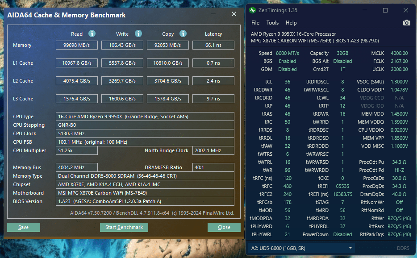Click the Memory Type DDR5-8000 SDRAM field

coord(145,176)
